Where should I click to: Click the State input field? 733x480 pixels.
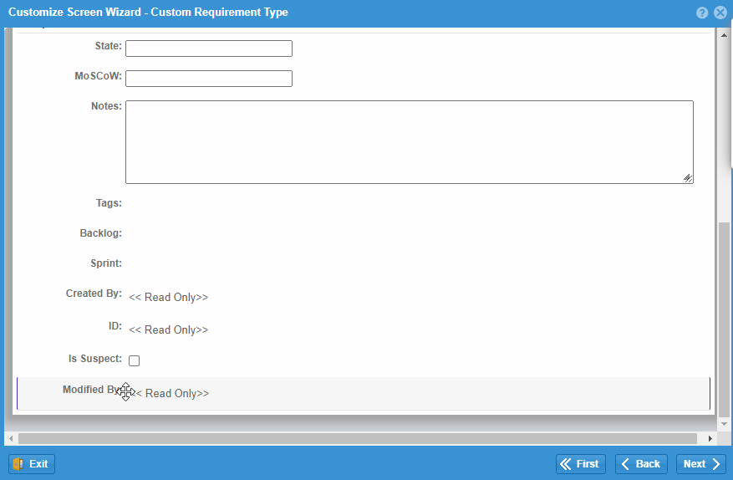(x=209, y=49)
